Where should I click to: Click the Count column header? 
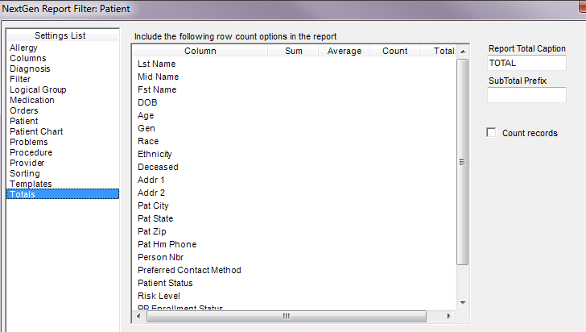pyautogui.click(x=394, y=51)
